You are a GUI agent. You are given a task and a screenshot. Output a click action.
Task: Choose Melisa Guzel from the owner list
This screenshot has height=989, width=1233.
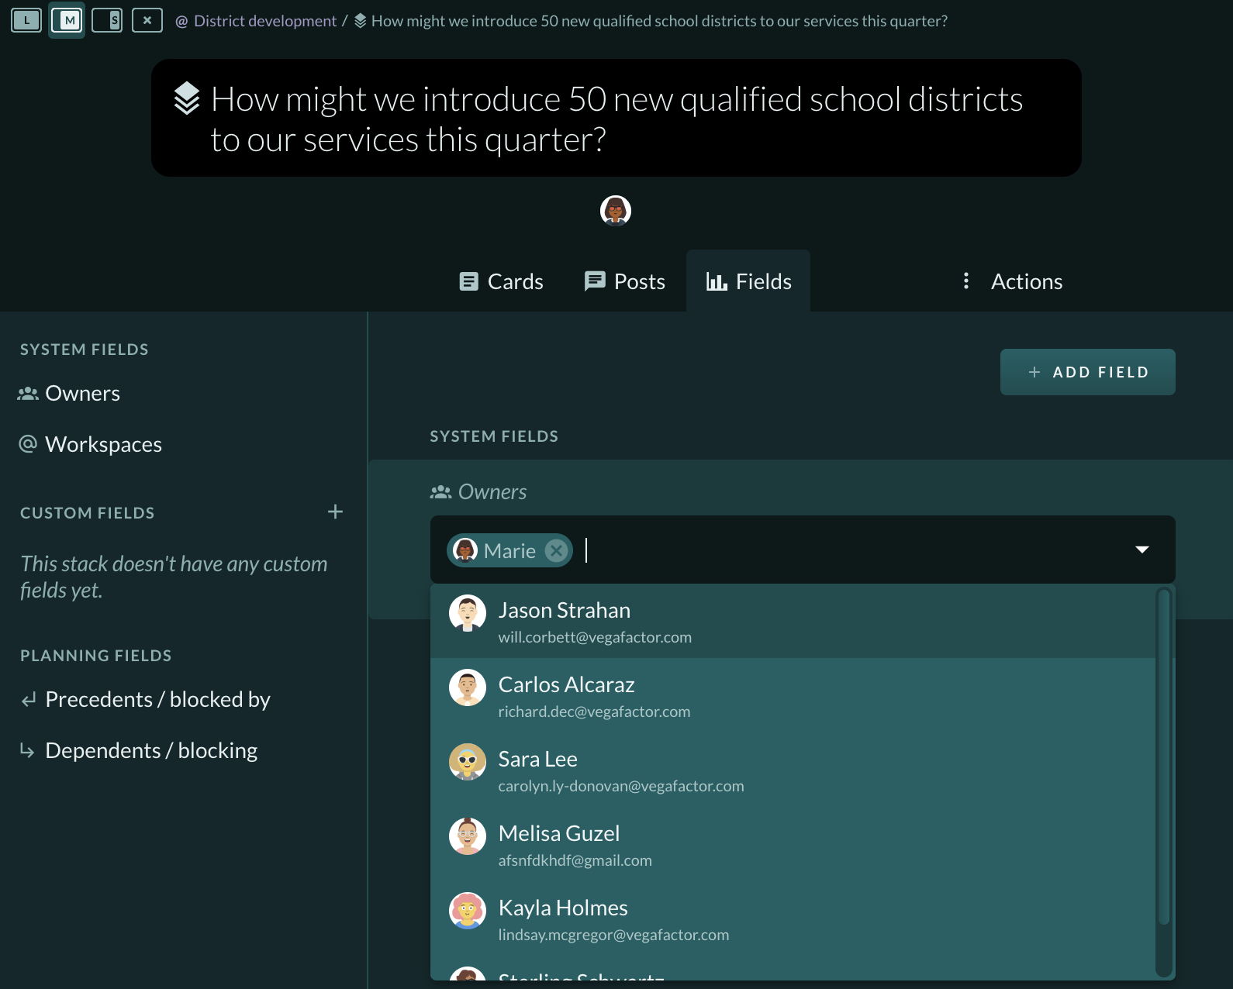click(793, 845)
